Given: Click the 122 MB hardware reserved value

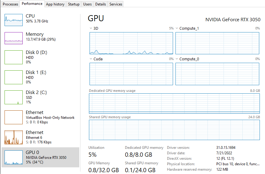Looking at the screenshot, I should (222, 169).
